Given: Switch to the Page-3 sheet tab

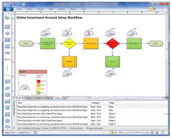Looking at the screenshot, I should (x=39, y=98).
